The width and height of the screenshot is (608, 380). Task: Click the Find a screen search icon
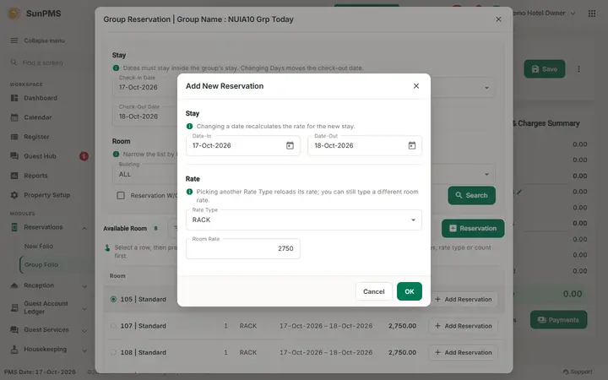coord(14,62)
